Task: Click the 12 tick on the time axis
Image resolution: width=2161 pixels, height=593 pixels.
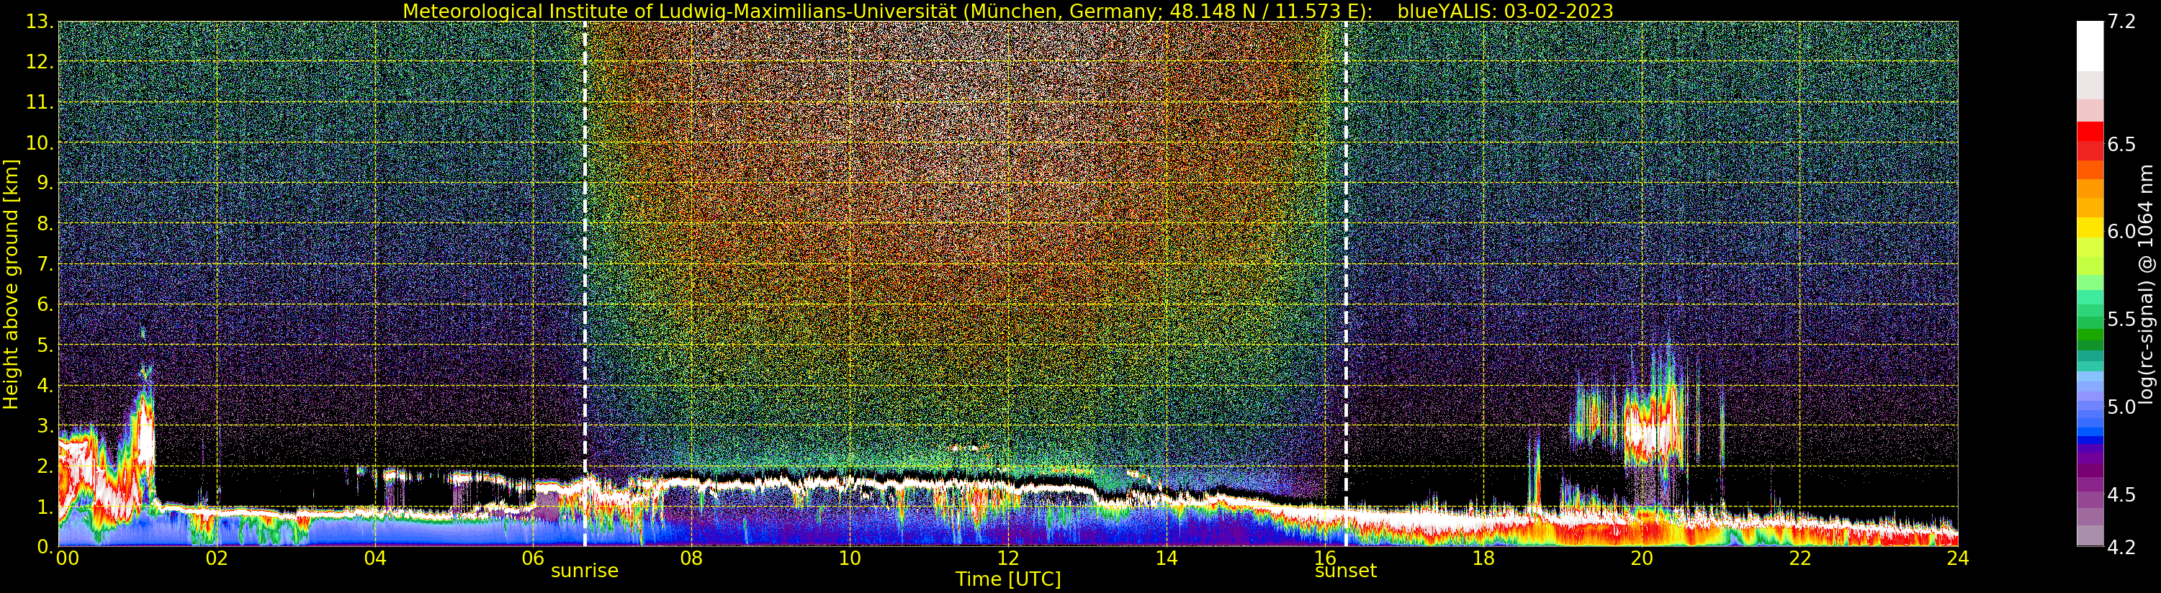Action: pyautogui.click(x=1007, y=558)
